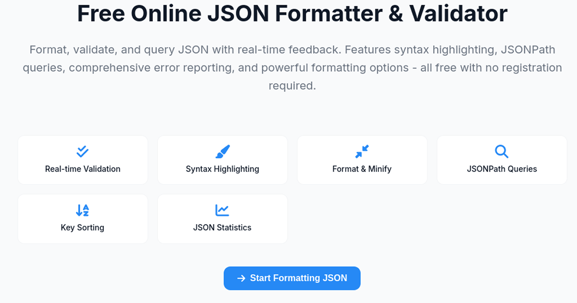Screen dimensions: 577x303
Task: Select the JSON Statistics feature card
Action: tap(222, 218)
